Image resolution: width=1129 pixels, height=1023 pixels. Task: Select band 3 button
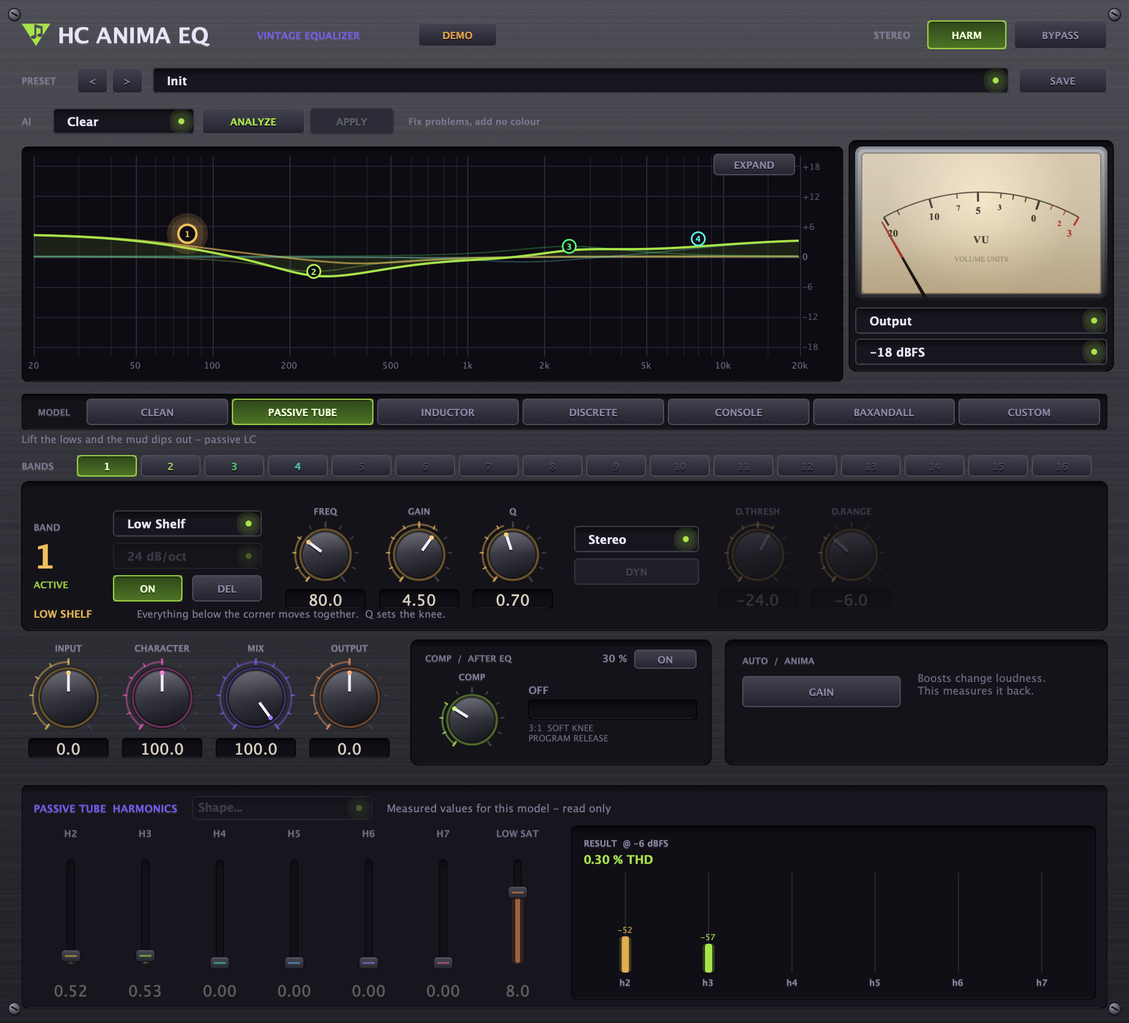pos(234,466)
